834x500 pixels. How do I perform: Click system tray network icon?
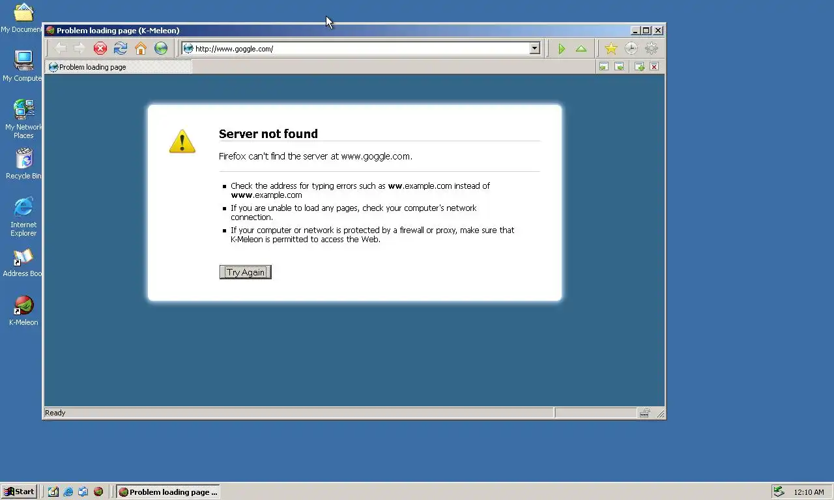(x=779, y=492)
